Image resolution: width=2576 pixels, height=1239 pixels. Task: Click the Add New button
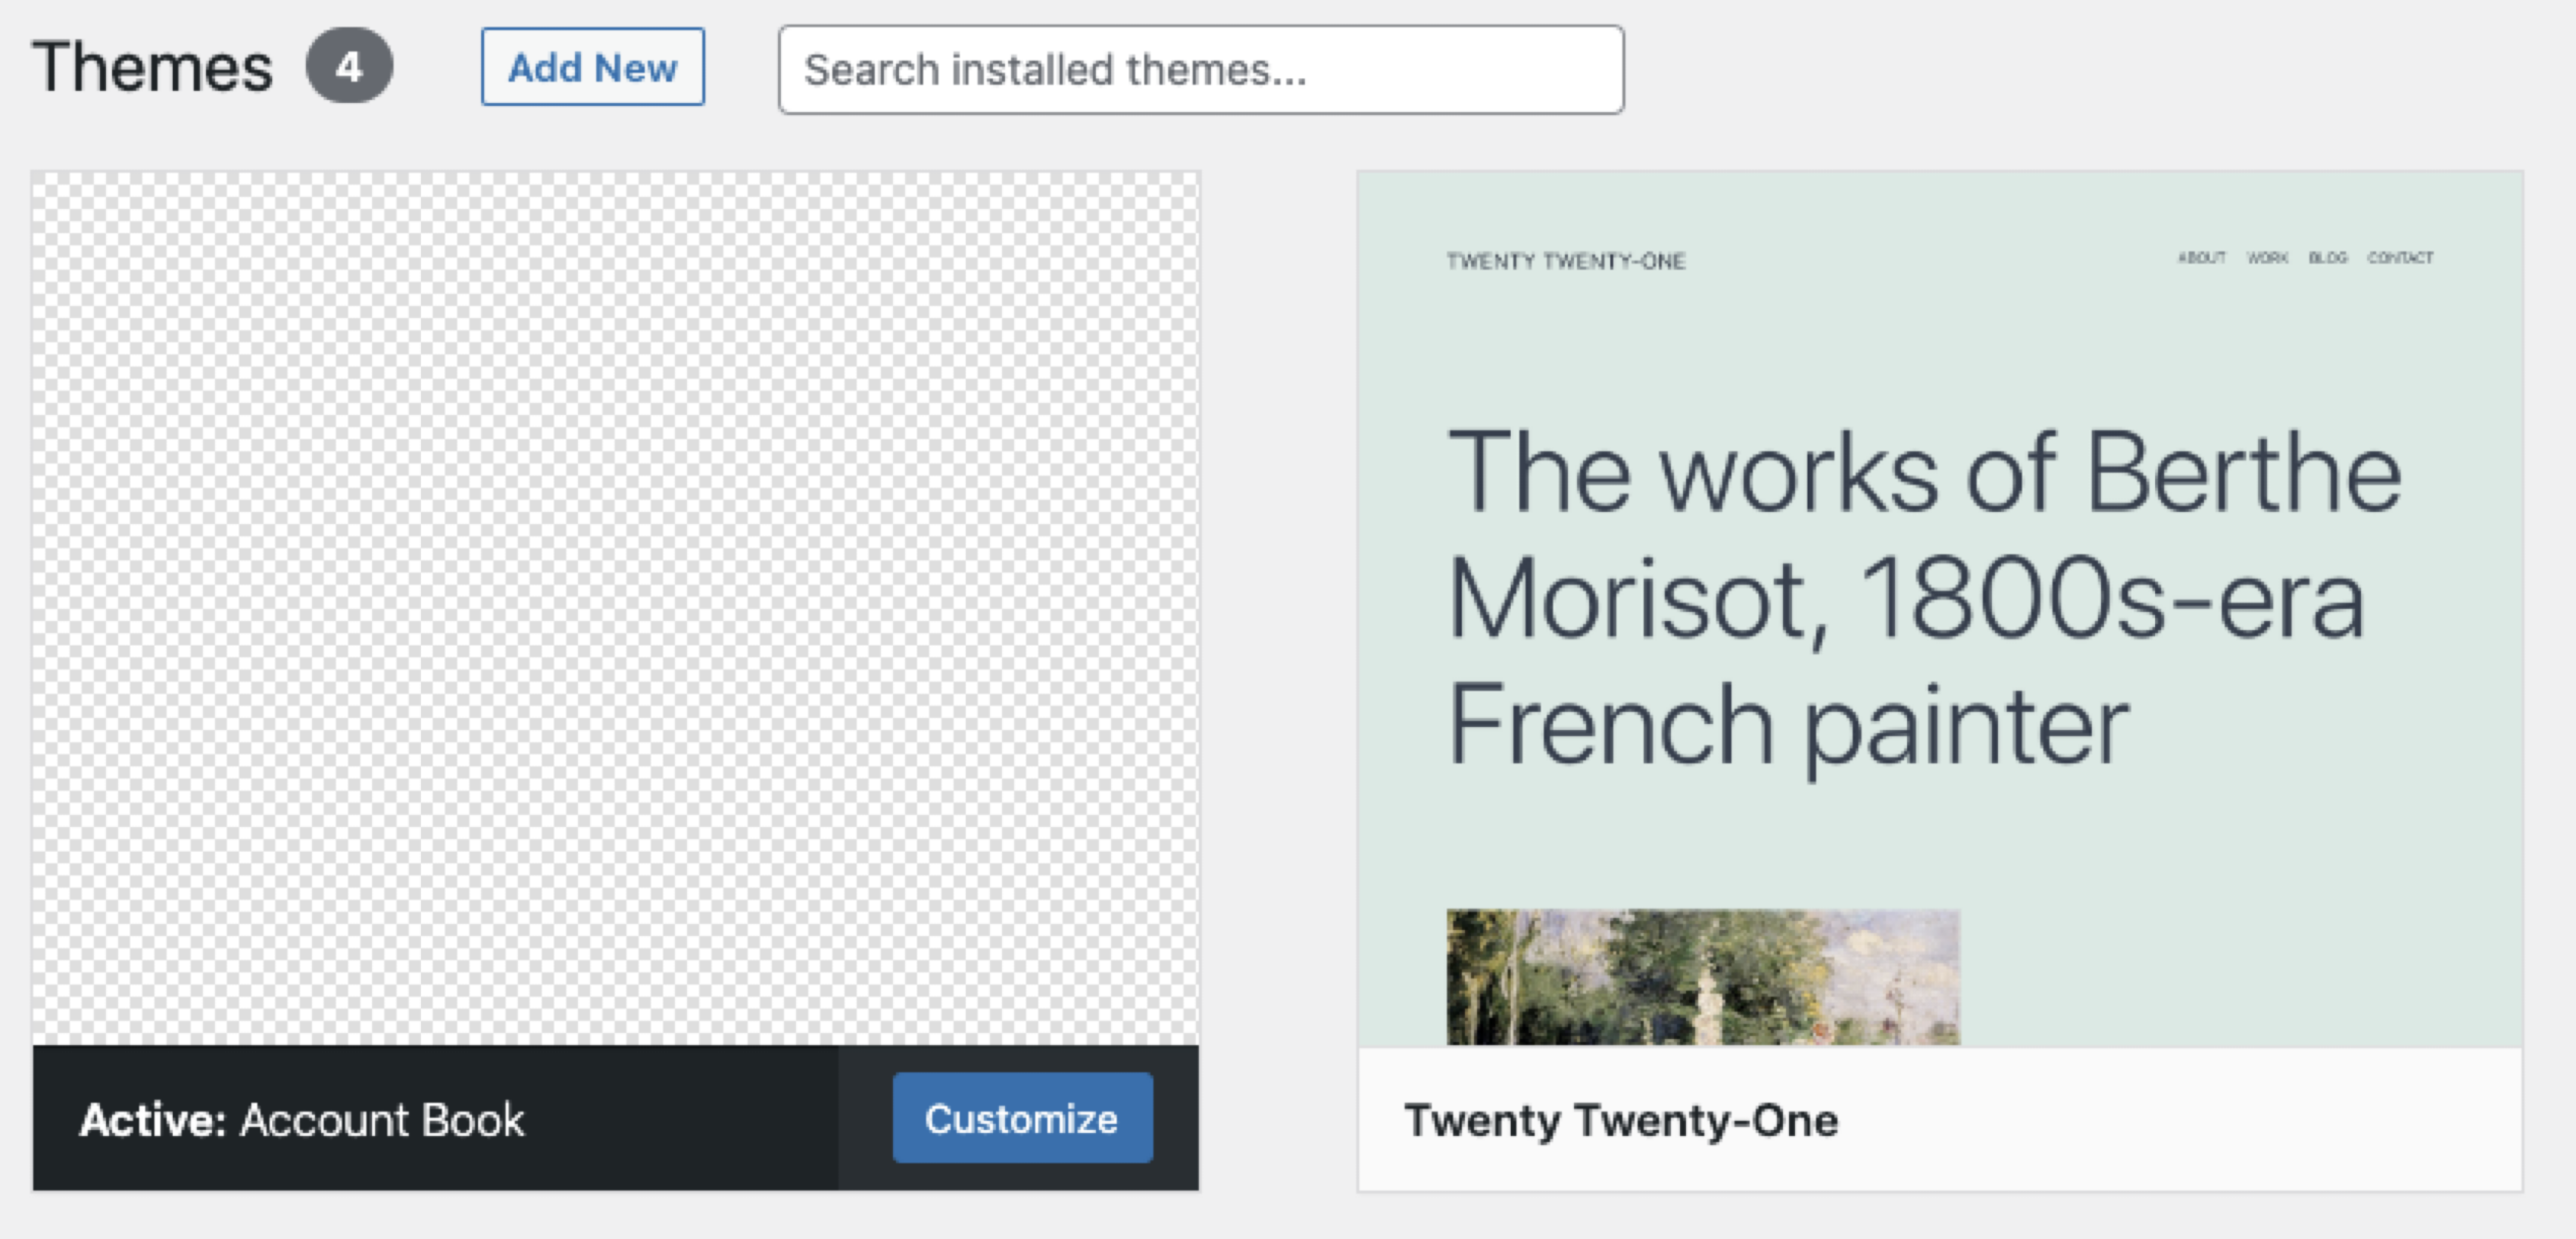coord(592,67)
